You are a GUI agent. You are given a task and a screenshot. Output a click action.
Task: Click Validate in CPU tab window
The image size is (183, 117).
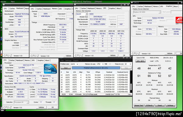pyautogui.click(x=41, y=107)
